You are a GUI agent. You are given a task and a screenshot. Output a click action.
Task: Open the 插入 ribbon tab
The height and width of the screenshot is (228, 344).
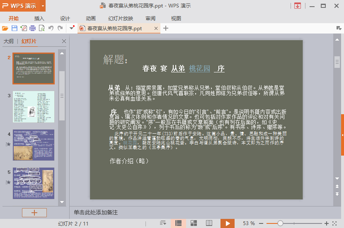click(39, 18)
